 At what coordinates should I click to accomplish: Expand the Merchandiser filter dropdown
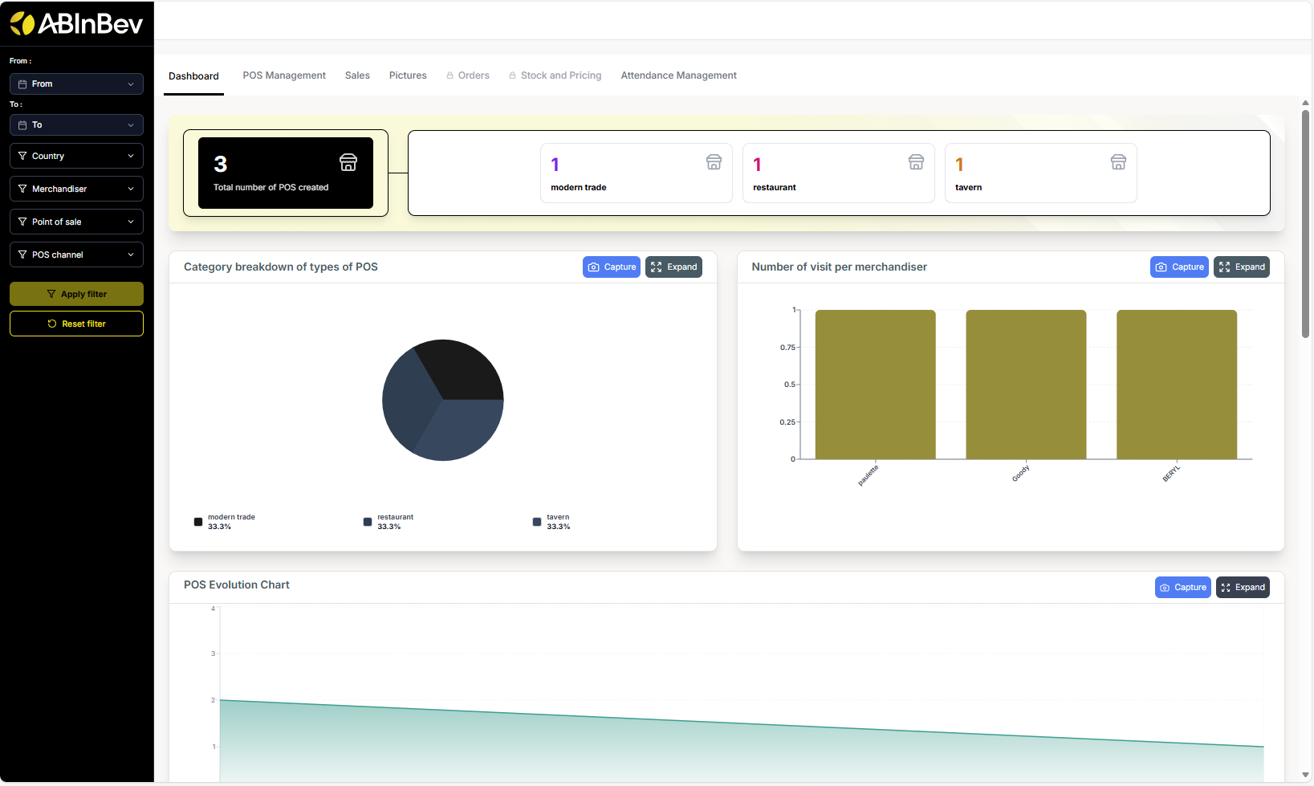[x=76, y=189]
